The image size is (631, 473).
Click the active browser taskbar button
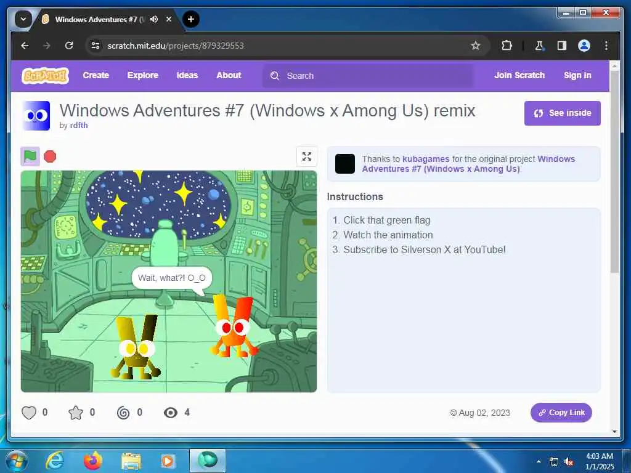(208, 461)
